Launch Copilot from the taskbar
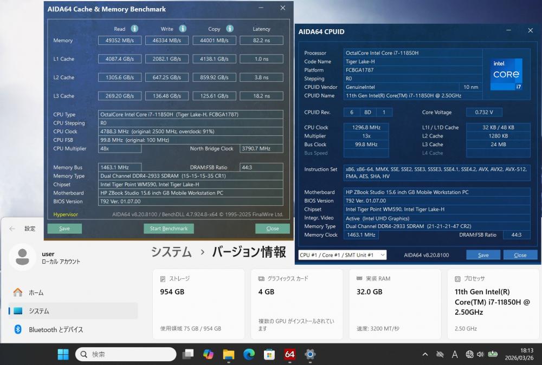 click(208, 354)
